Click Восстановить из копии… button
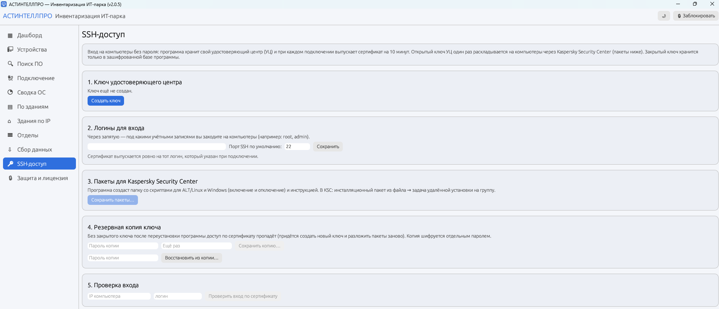Image resolution: width=719 pixels, height=309 pixels. 192,258
